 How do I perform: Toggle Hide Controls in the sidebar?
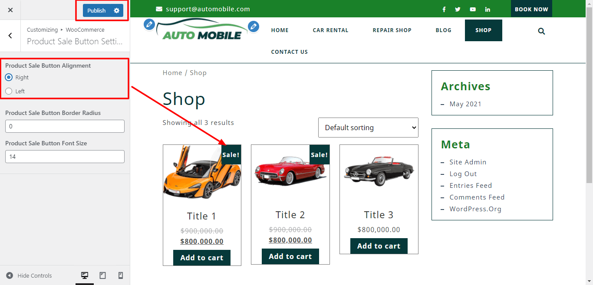point(29,275)
